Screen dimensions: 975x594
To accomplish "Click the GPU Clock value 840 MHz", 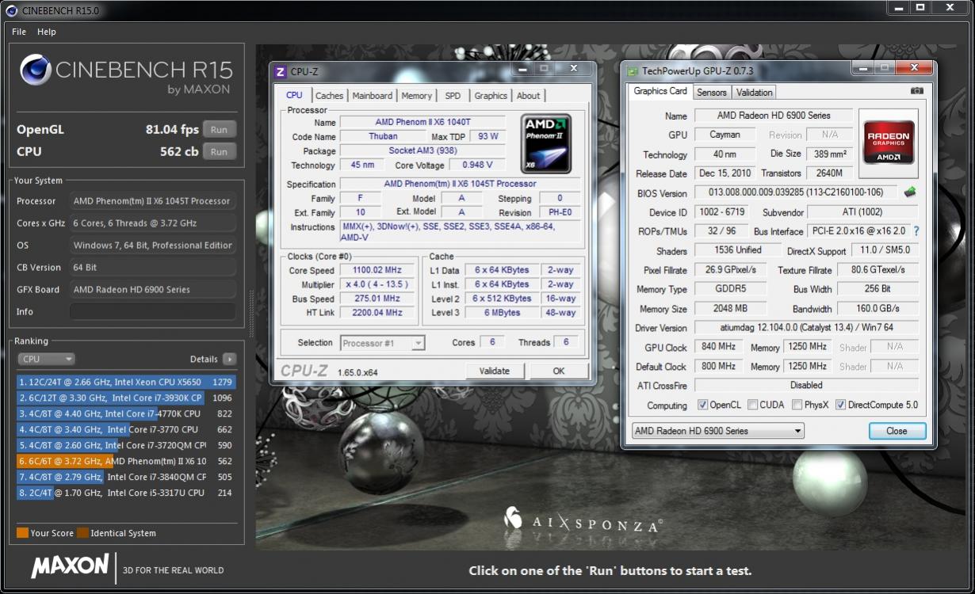I will point(720,347).
